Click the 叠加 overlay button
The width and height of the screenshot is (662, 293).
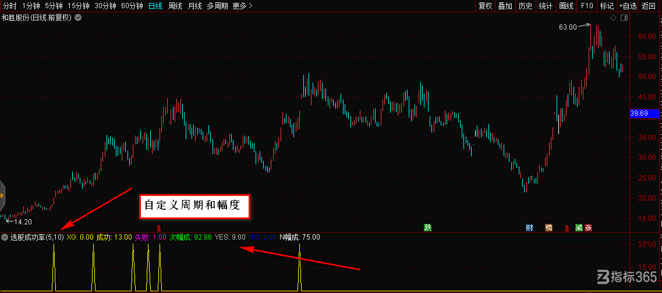click(505, 6)
